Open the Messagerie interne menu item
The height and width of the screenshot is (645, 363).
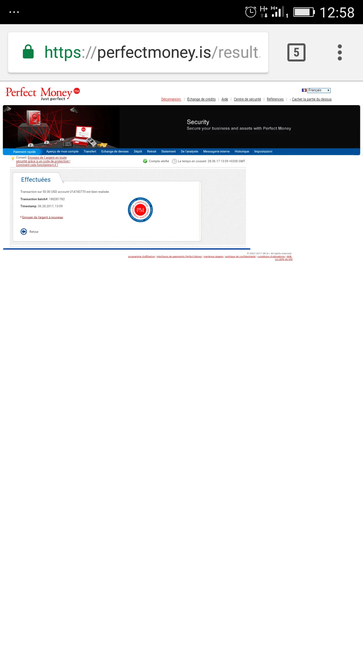pos(216,152)
